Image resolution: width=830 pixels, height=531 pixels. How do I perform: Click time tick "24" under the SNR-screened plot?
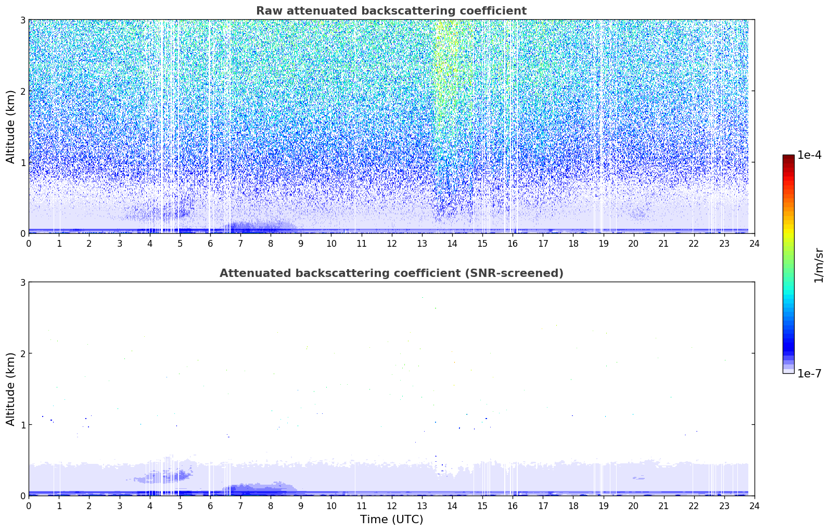[x=755, y=505]
